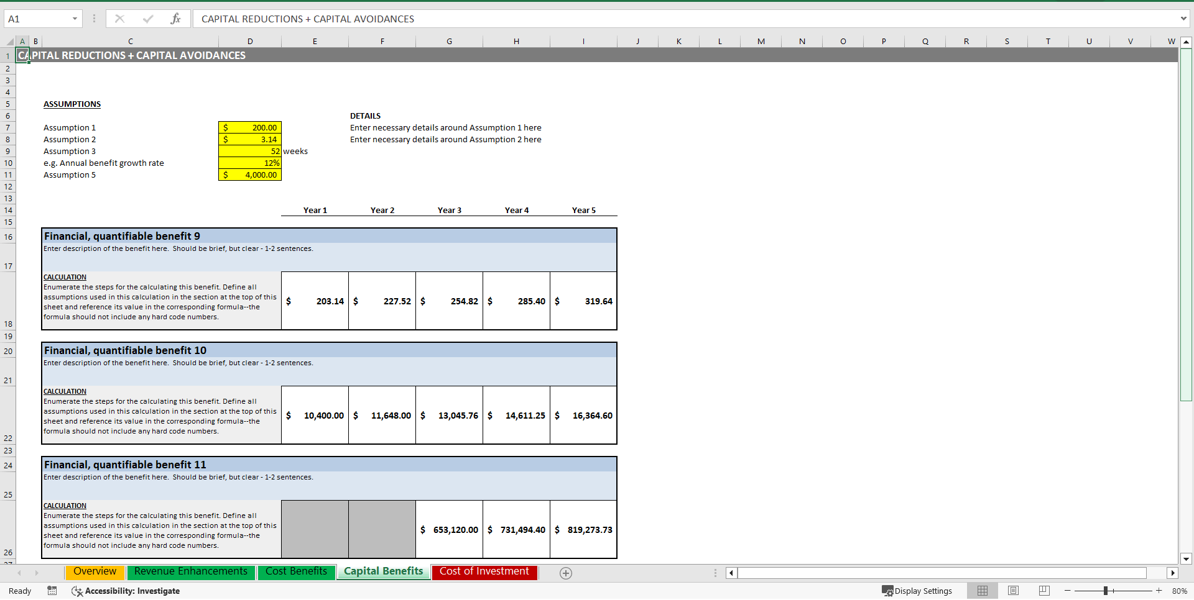Click the Zoom Out minus icon
The width and height of the screenshot is (1194, 600).
coord(1067,591)
